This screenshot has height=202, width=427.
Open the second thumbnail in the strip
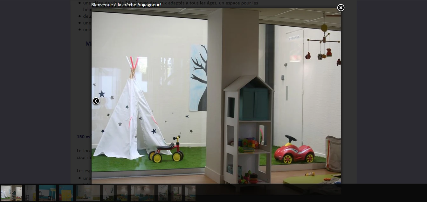point(30,193)
